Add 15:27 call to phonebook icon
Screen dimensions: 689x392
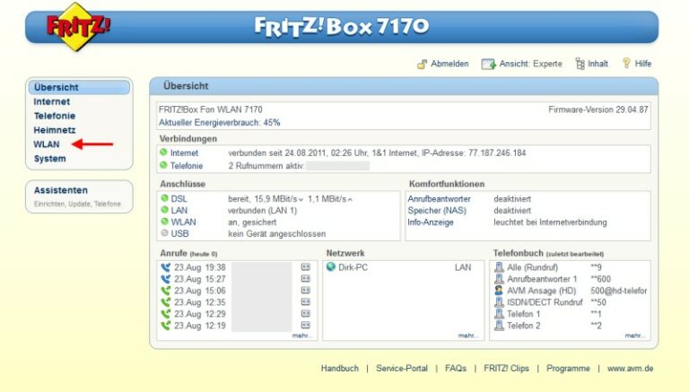[306, 279]
